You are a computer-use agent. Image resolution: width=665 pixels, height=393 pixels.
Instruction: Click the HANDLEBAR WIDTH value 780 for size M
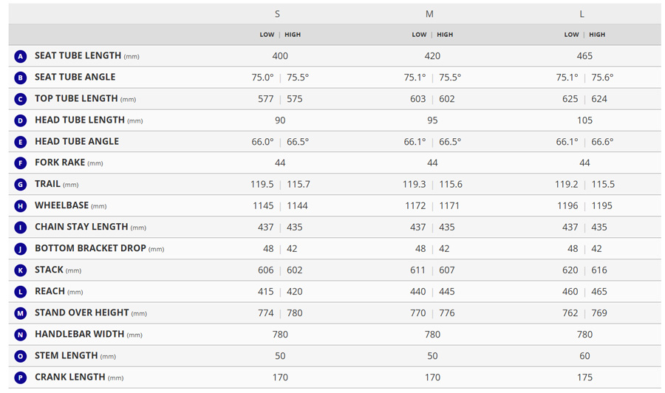pyautogui.click(x=432, y=335)
